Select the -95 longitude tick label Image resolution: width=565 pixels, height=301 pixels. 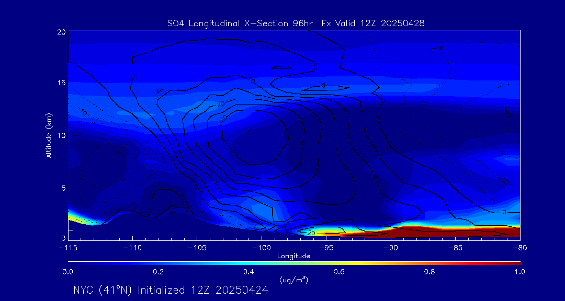click(326, 248)
